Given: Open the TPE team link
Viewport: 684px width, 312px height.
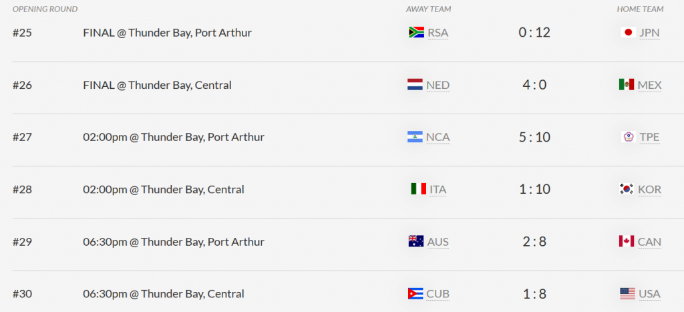Looking at the screenshot, I should point(649,138).
